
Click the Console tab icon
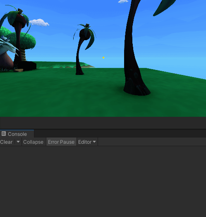[4, 134]
